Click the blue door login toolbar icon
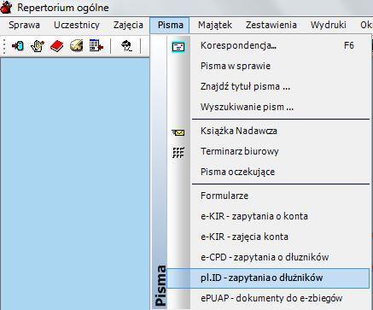 tap(18, 46)
